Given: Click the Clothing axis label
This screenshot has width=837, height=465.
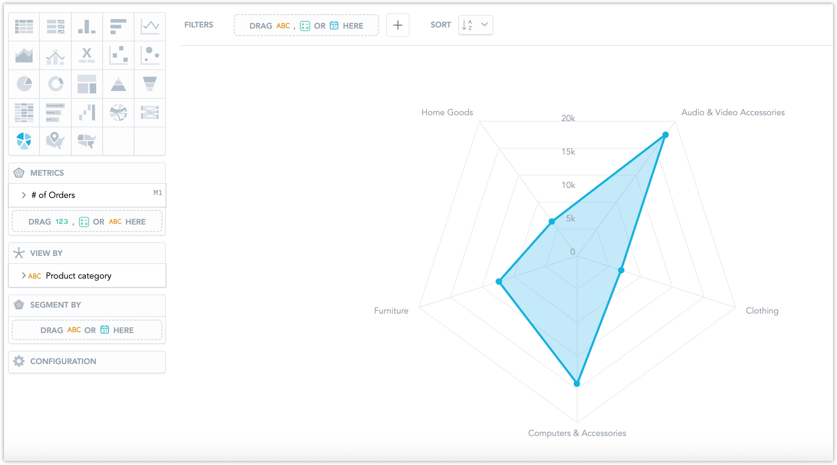Looking at the screenshot, I should [762, 311].
